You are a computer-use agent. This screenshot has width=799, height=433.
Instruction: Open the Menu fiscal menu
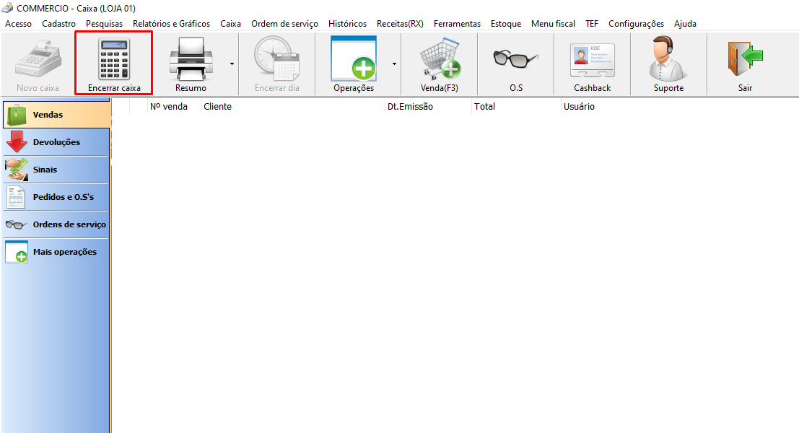(553, 23)
